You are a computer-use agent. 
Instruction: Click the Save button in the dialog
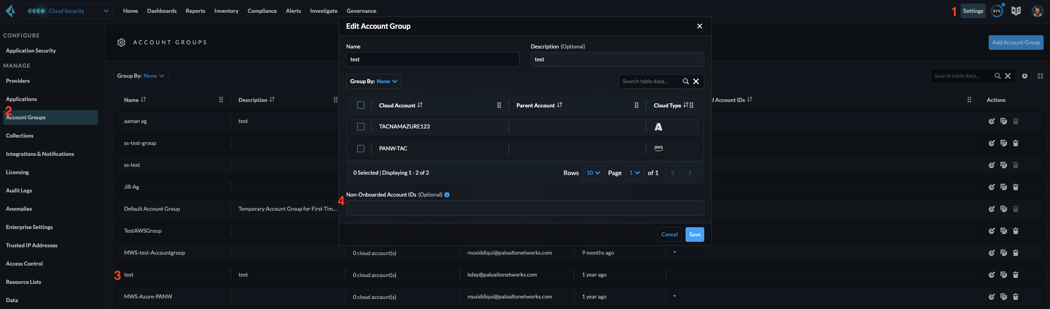click(x=695, y=234)
